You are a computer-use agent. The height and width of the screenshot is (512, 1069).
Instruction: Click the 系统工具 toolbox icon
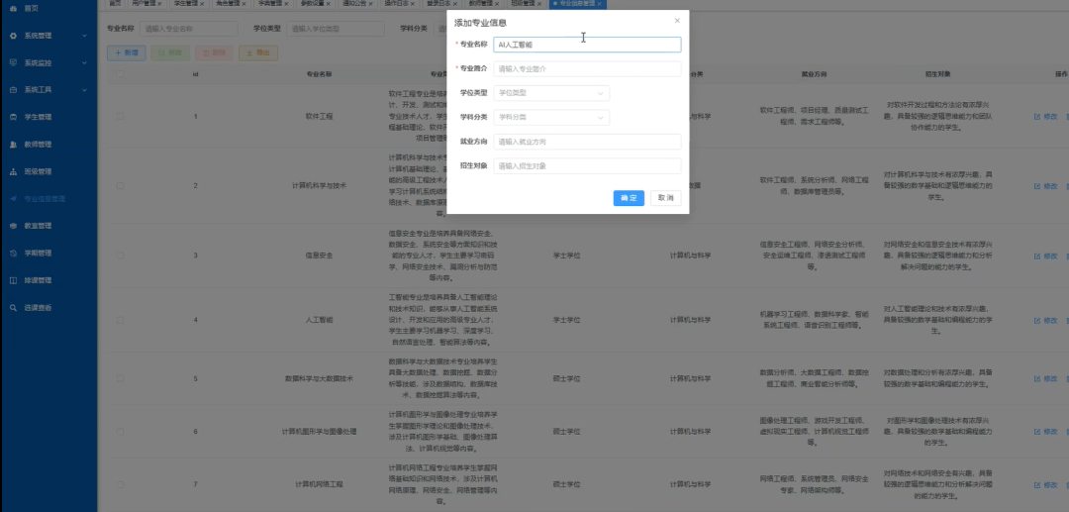click(x=14, y=90)
